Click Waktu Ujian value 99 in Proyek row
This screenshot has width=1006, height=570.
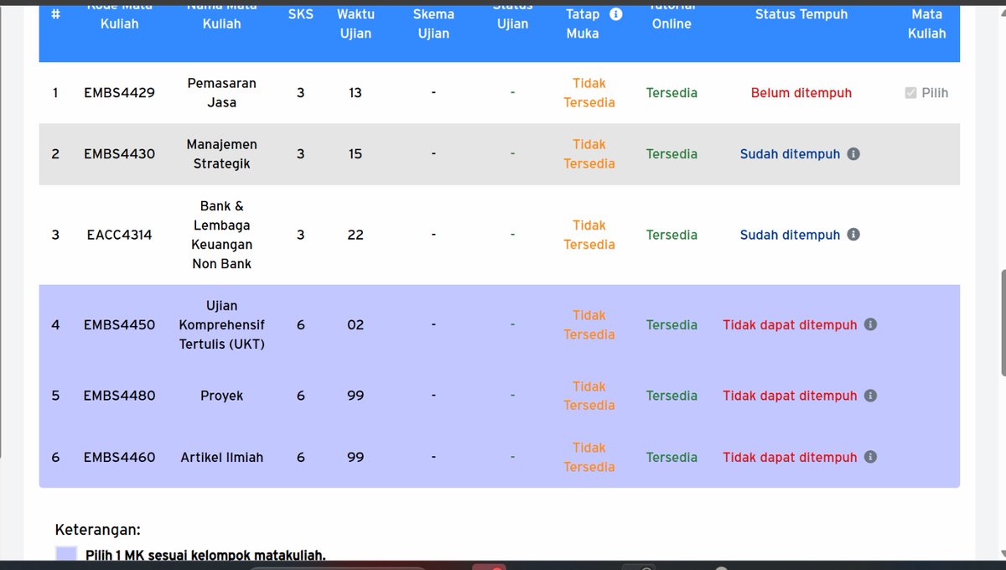coord(355,396)
